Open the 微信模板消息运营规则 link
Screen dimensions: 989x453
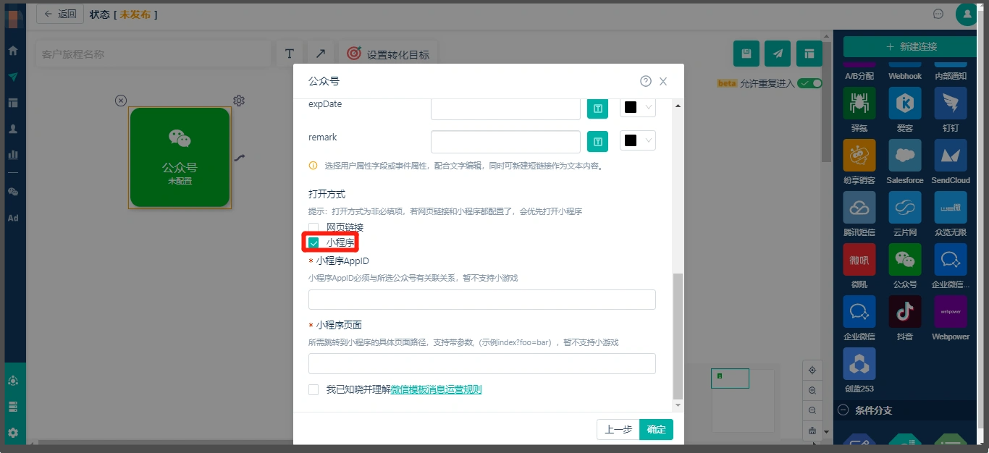(x=437, y=389)
